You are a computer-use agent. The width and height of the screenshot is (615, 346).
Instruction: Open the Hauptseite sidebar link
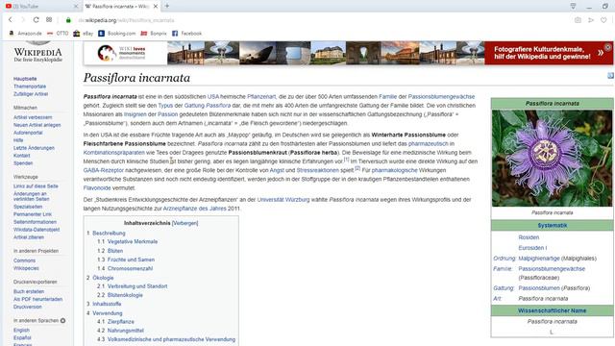pos(25,79)
